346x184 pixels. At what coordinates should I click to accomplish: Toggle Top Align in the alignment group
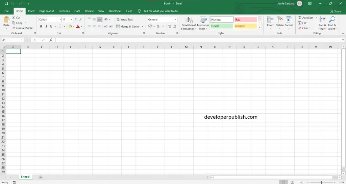89,19
